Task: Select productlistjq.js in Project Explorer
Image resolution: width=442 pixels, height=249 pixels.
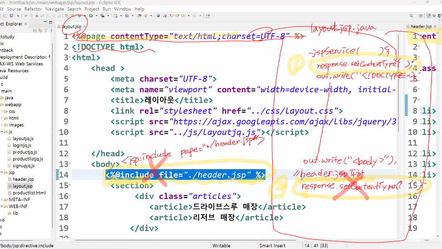Action: pyautogui.click(x=28, y=159)
